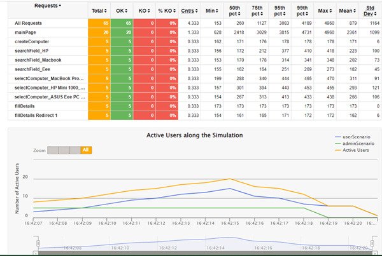The height and width of the screenshot is (256, 382).
Task: Sort by the Mean column header
Action: tap(348, 11)
